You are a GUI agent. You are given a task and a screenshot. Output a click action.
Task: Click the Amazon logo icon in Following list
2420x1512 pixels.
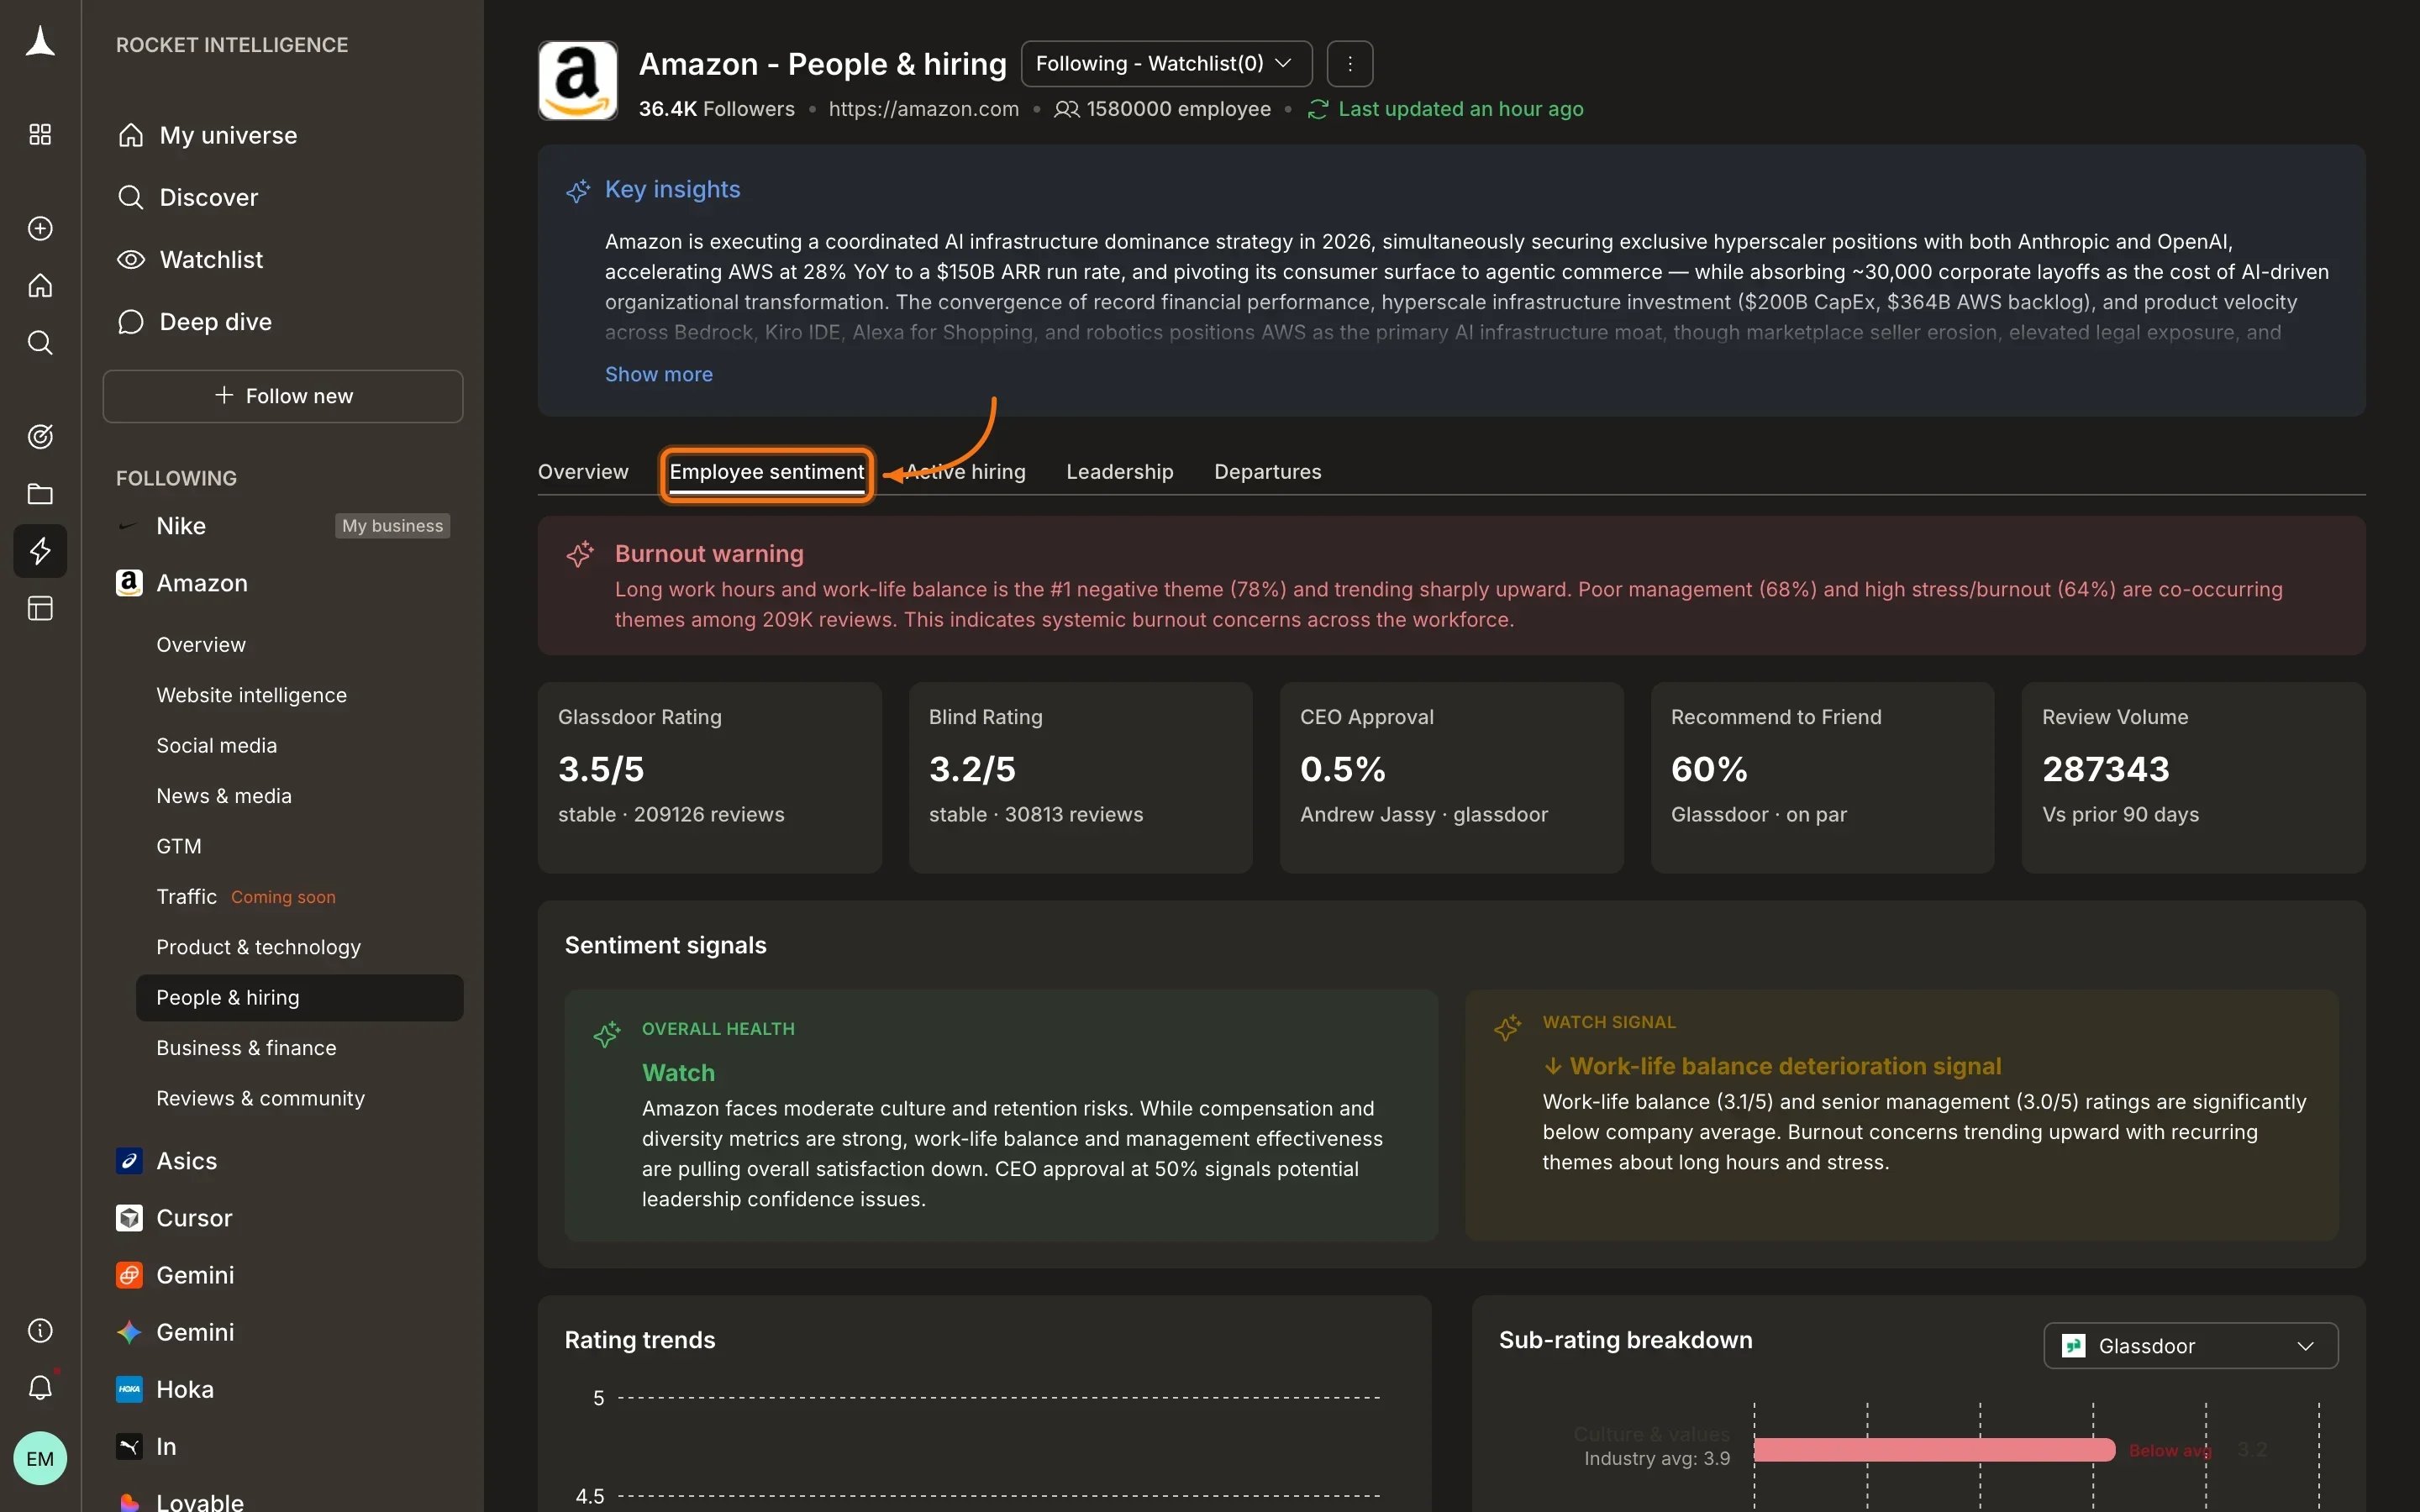(x=129, y=583)
